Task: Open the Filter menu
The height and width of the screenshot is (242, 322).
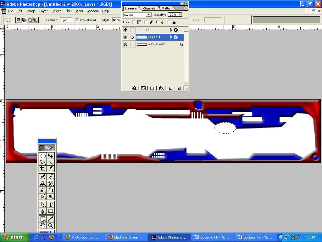Action: pos(68,11)
